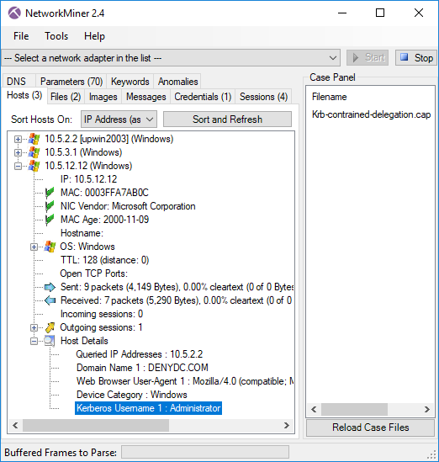Image resolution: width=439 pixels, height=462 pixels.
Task: Click the Sort and Refresh button
Action: (227, 119)
